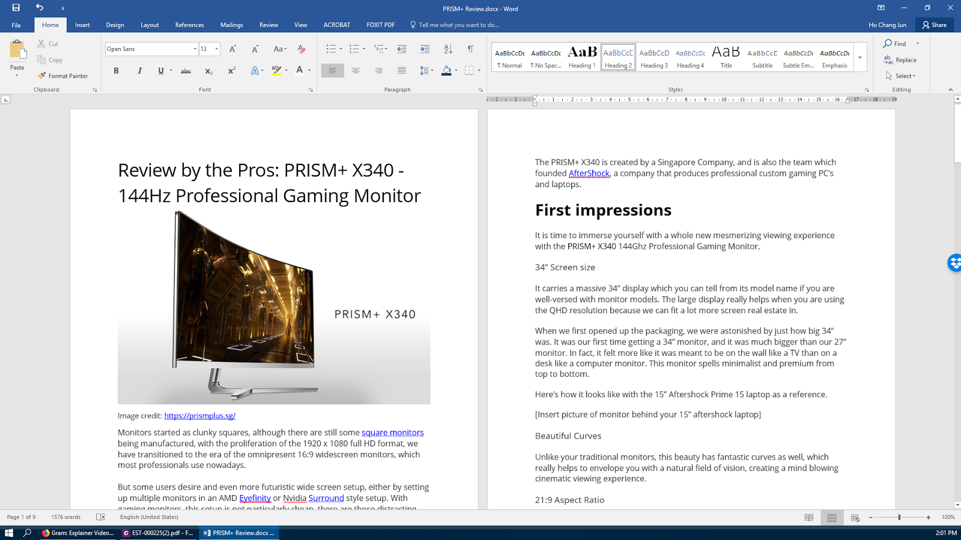This screenshot has height=540, width=961.
Task: Open Windows Start menu
Action: tap(9, 533)
